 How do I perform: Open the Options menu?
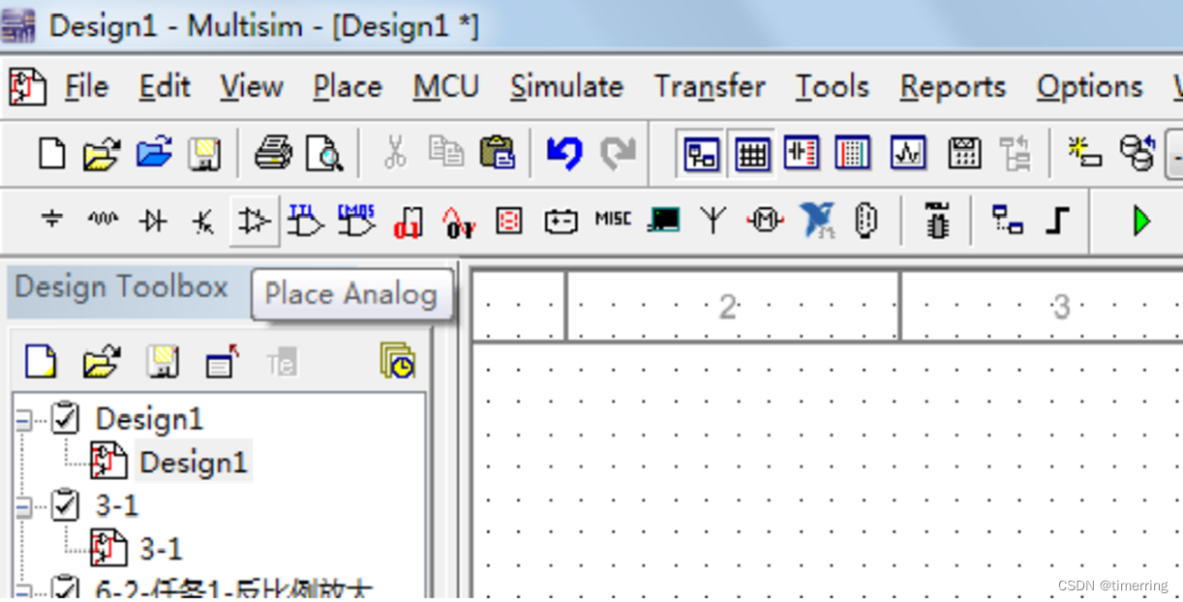point(1090,87)
